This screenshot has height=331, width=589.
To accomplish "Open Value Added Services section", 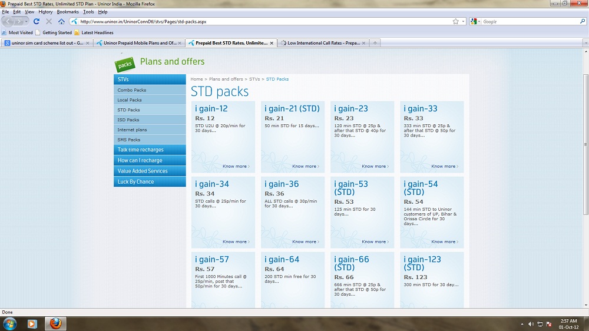I will click(x=150, y=171).
